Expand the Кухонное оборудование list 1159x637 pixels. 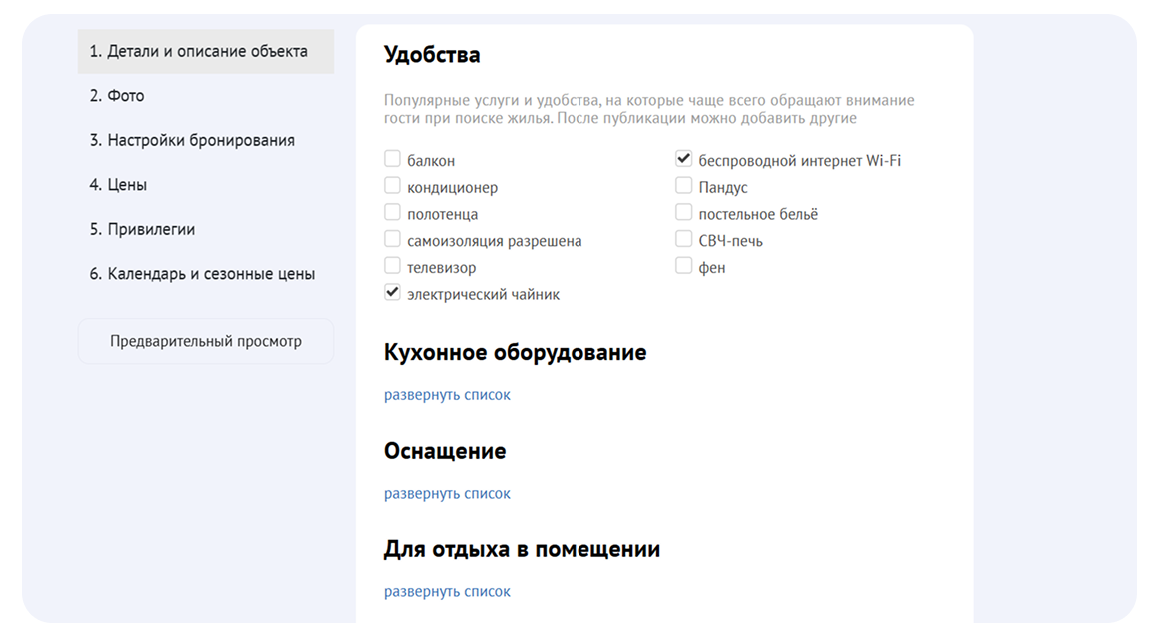click(447, 395)
